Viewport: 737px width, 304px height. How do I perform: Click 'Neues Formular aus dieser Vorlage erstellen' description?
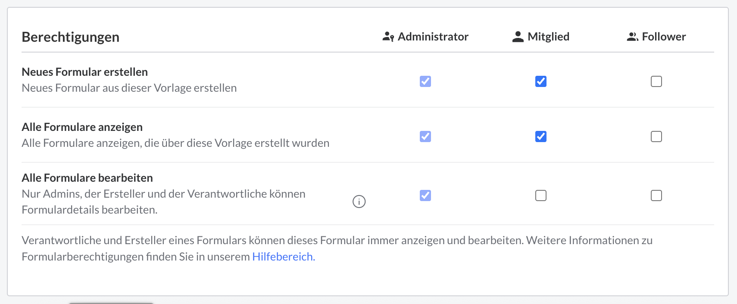129,88
